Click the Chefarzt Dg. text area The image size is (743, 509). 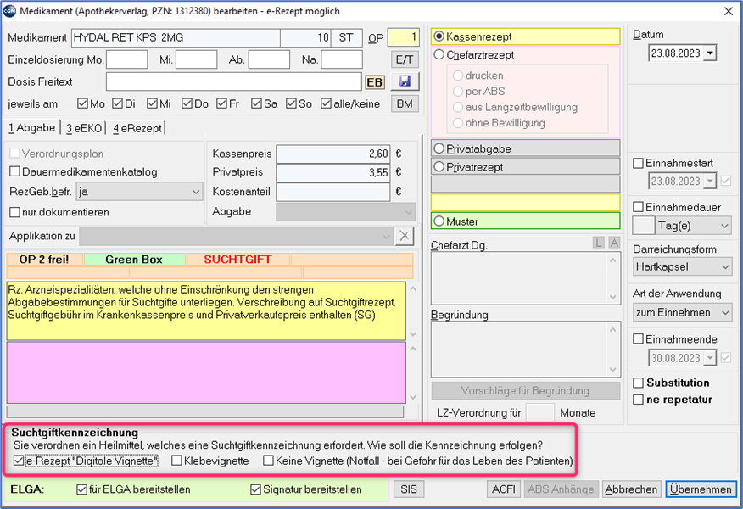(x=526, y=277)
